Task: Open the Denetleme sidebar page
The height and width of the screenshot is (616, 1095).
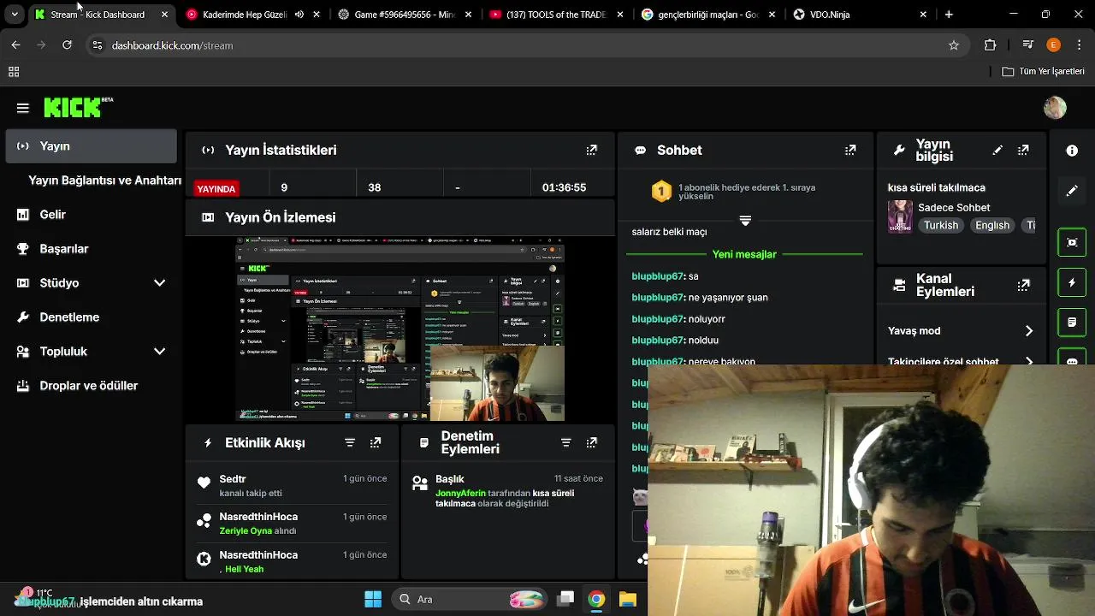Action: tap(91, 317)
